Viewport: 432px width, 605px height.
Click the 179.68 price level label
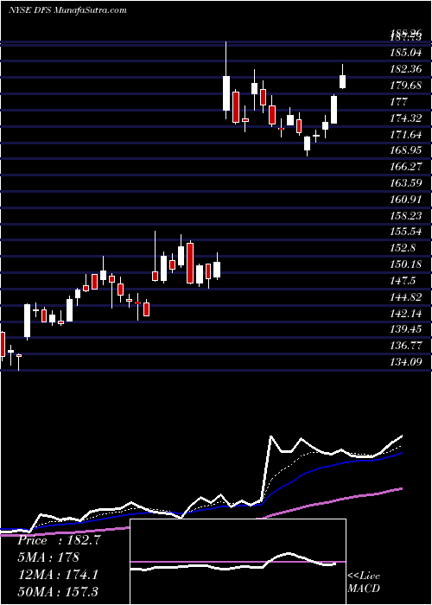(x=406, y=86)
